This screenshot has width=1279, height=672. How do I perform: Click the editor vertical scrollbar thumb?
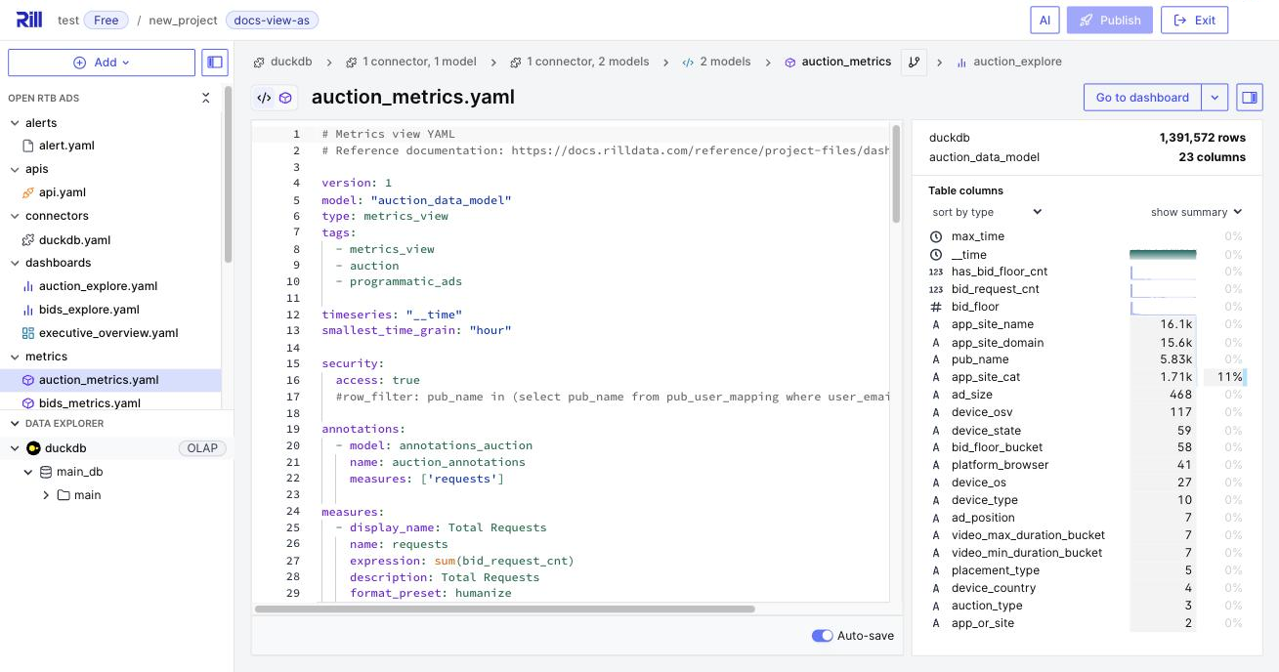point(896,173)
